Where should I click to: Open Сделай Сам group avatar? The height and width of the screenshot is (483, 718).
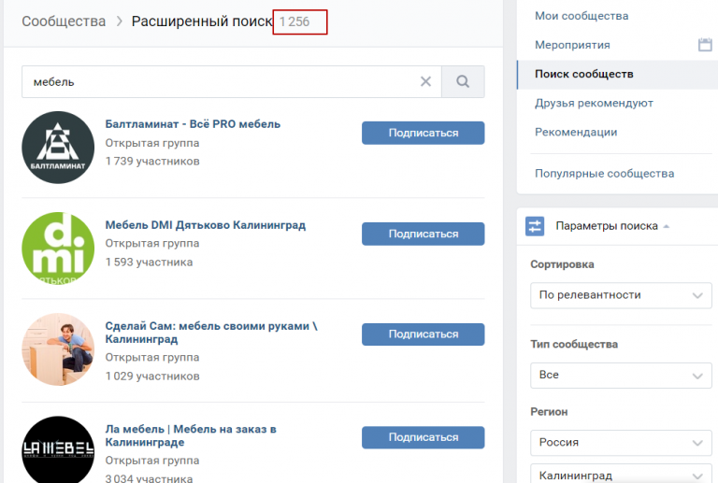[x=58, y=349]
